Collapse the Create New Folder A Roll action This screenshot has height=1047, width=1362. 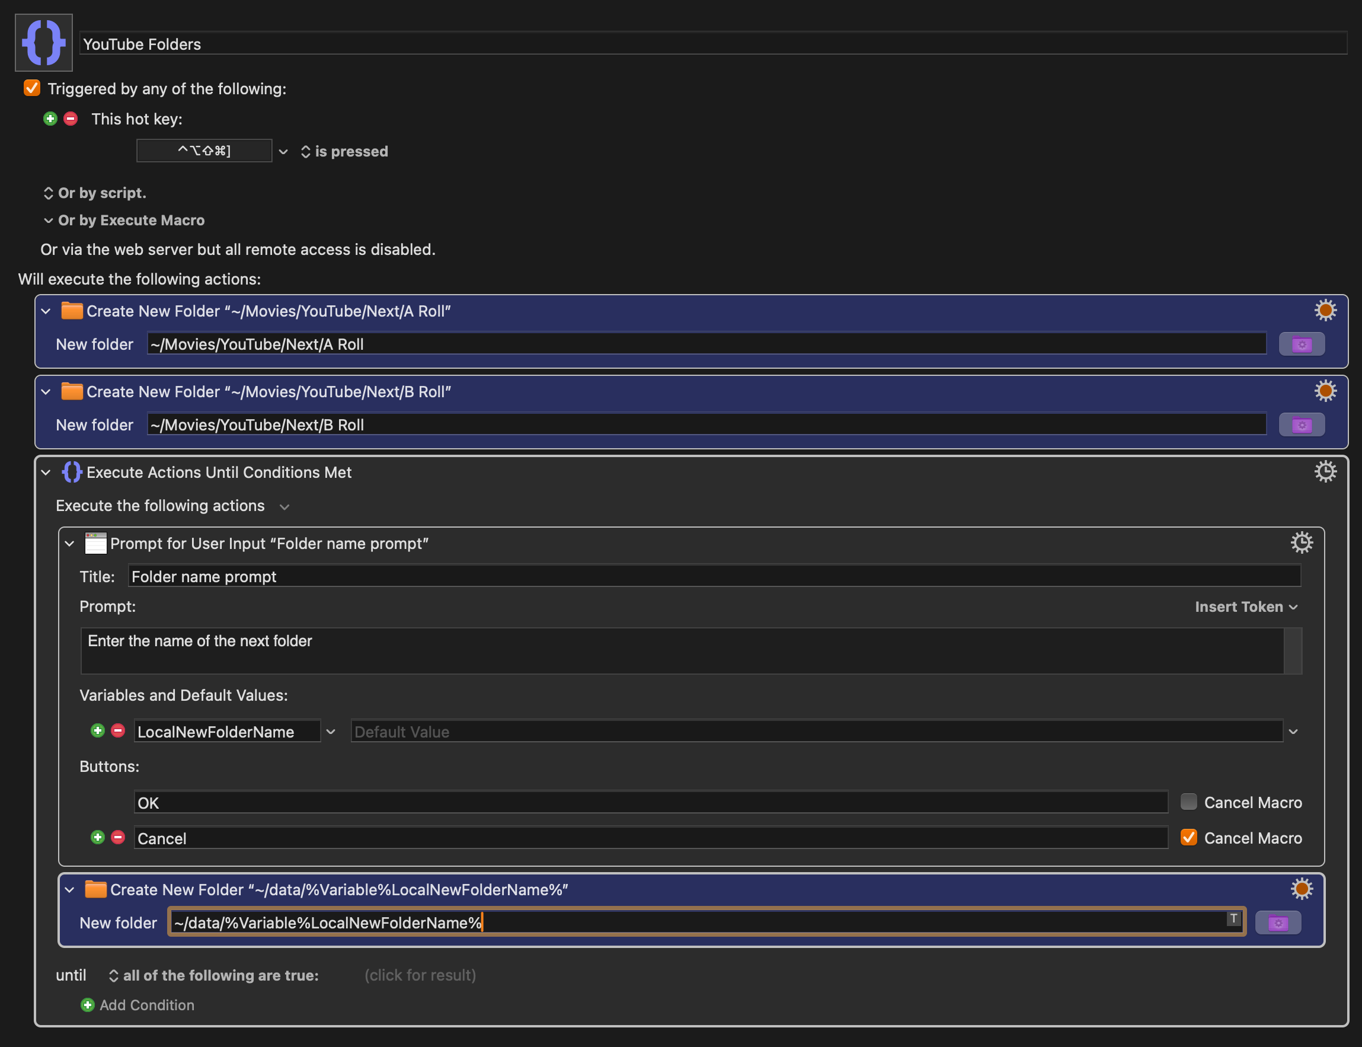(x=46, y=311)
